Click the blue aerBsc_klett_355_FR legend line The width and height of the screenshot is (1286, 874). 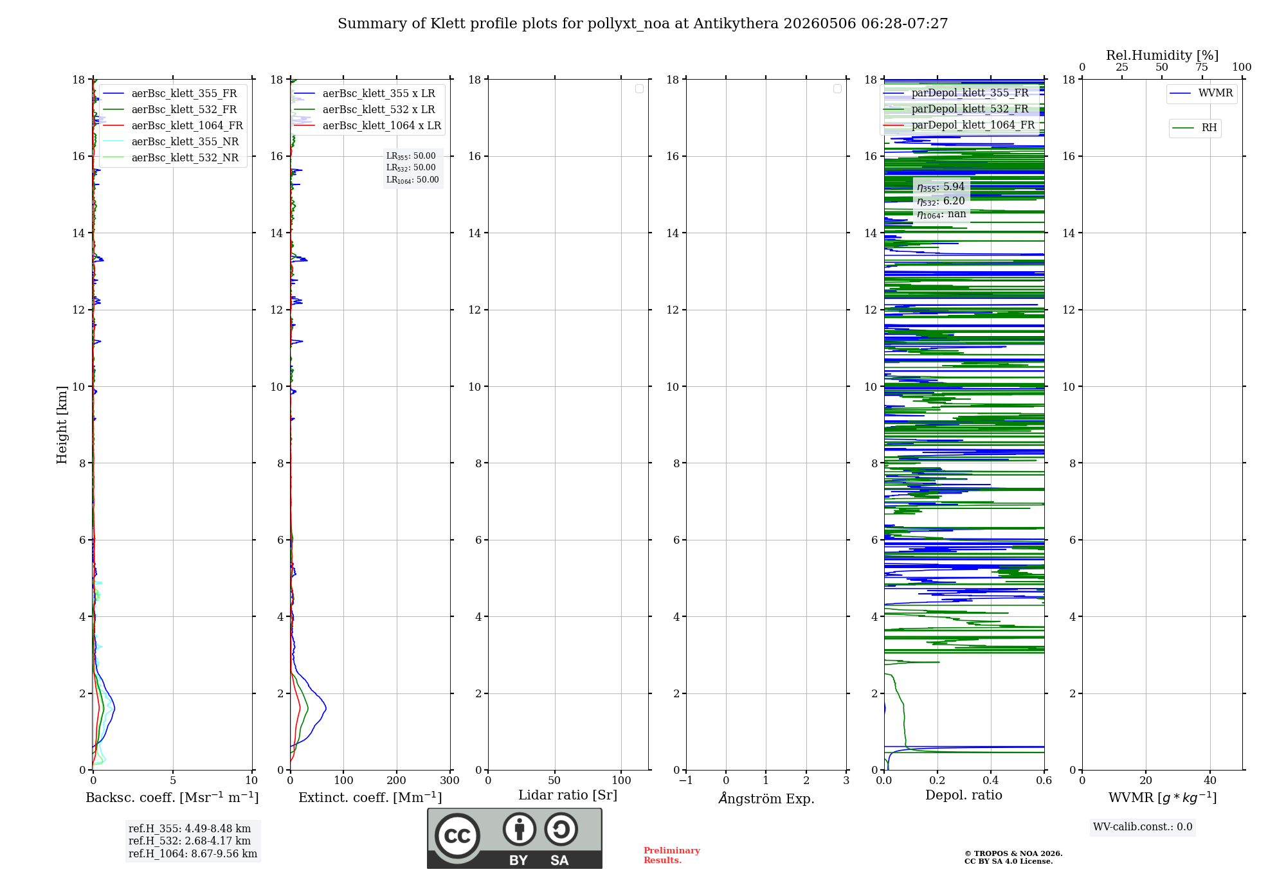[113, 94]
